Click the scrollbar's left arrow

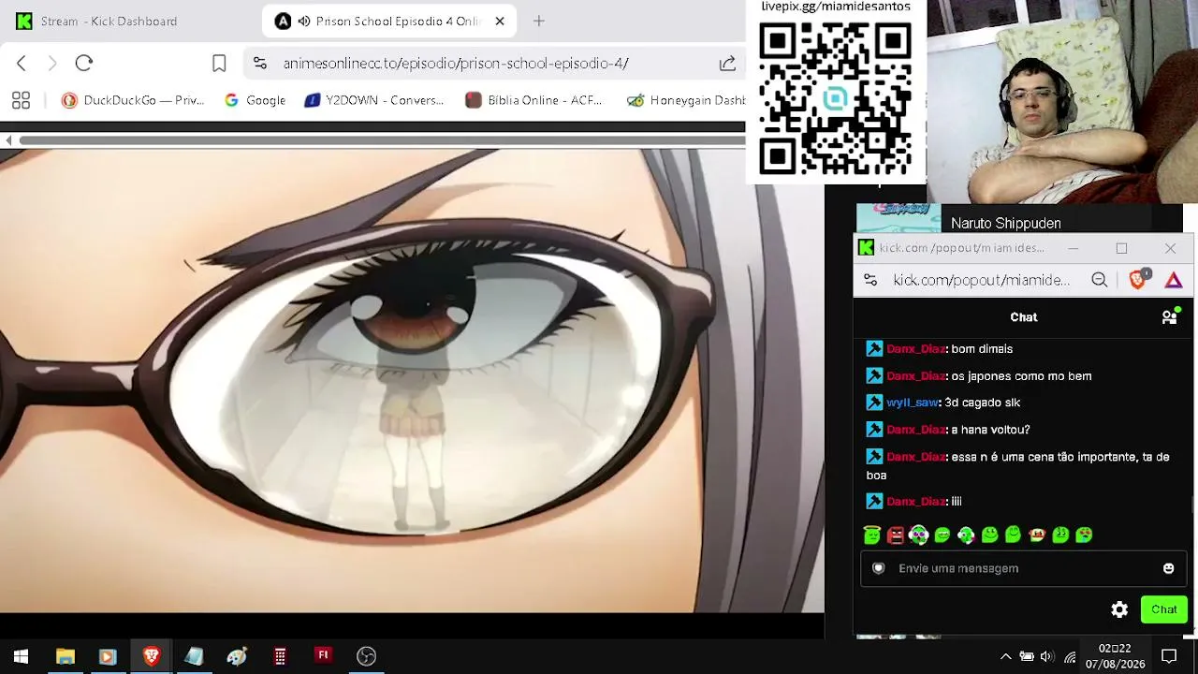pos(8,140)
